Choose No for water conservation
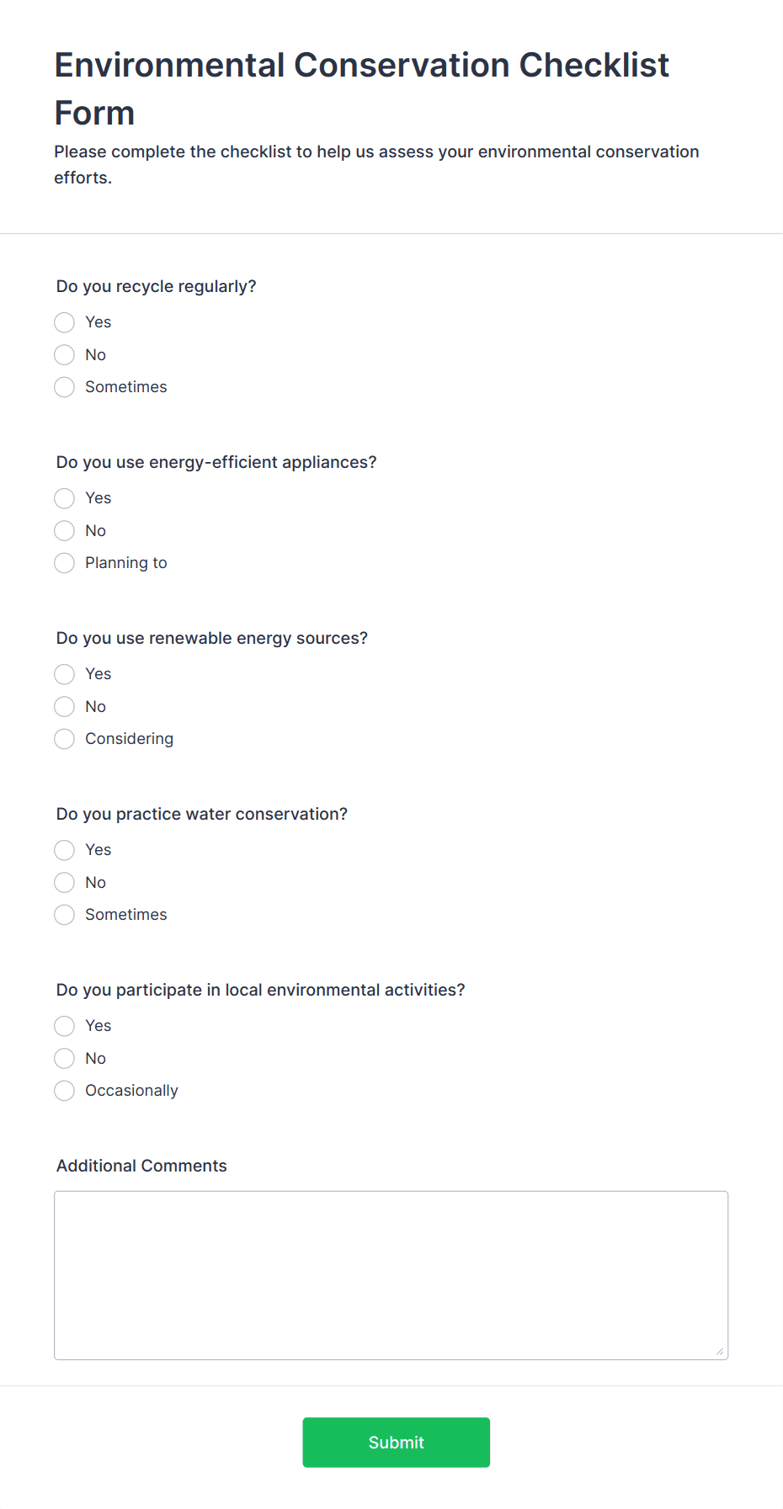The width and height of the screenshot is (783, 1509). point(65,883)
